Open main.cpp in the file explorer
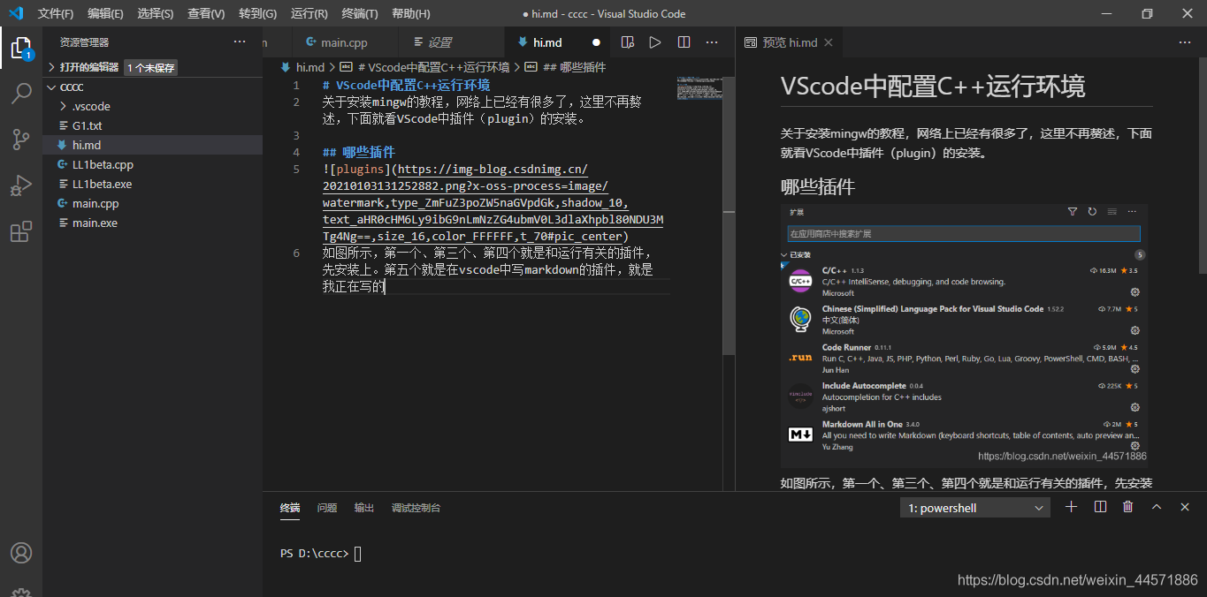 click(152, 203)
